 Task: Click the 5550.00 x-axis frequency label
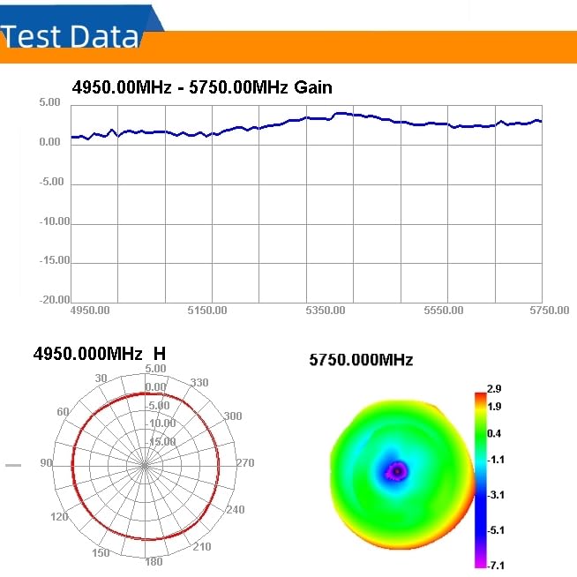pos(444,311)
